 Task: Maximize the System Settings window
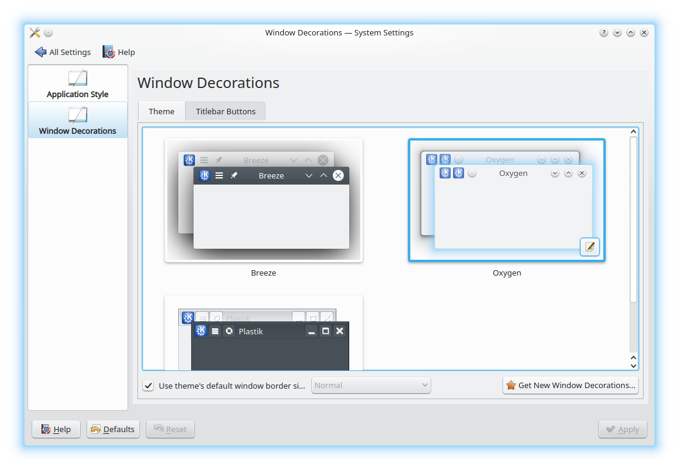click(x=631, y=32)
